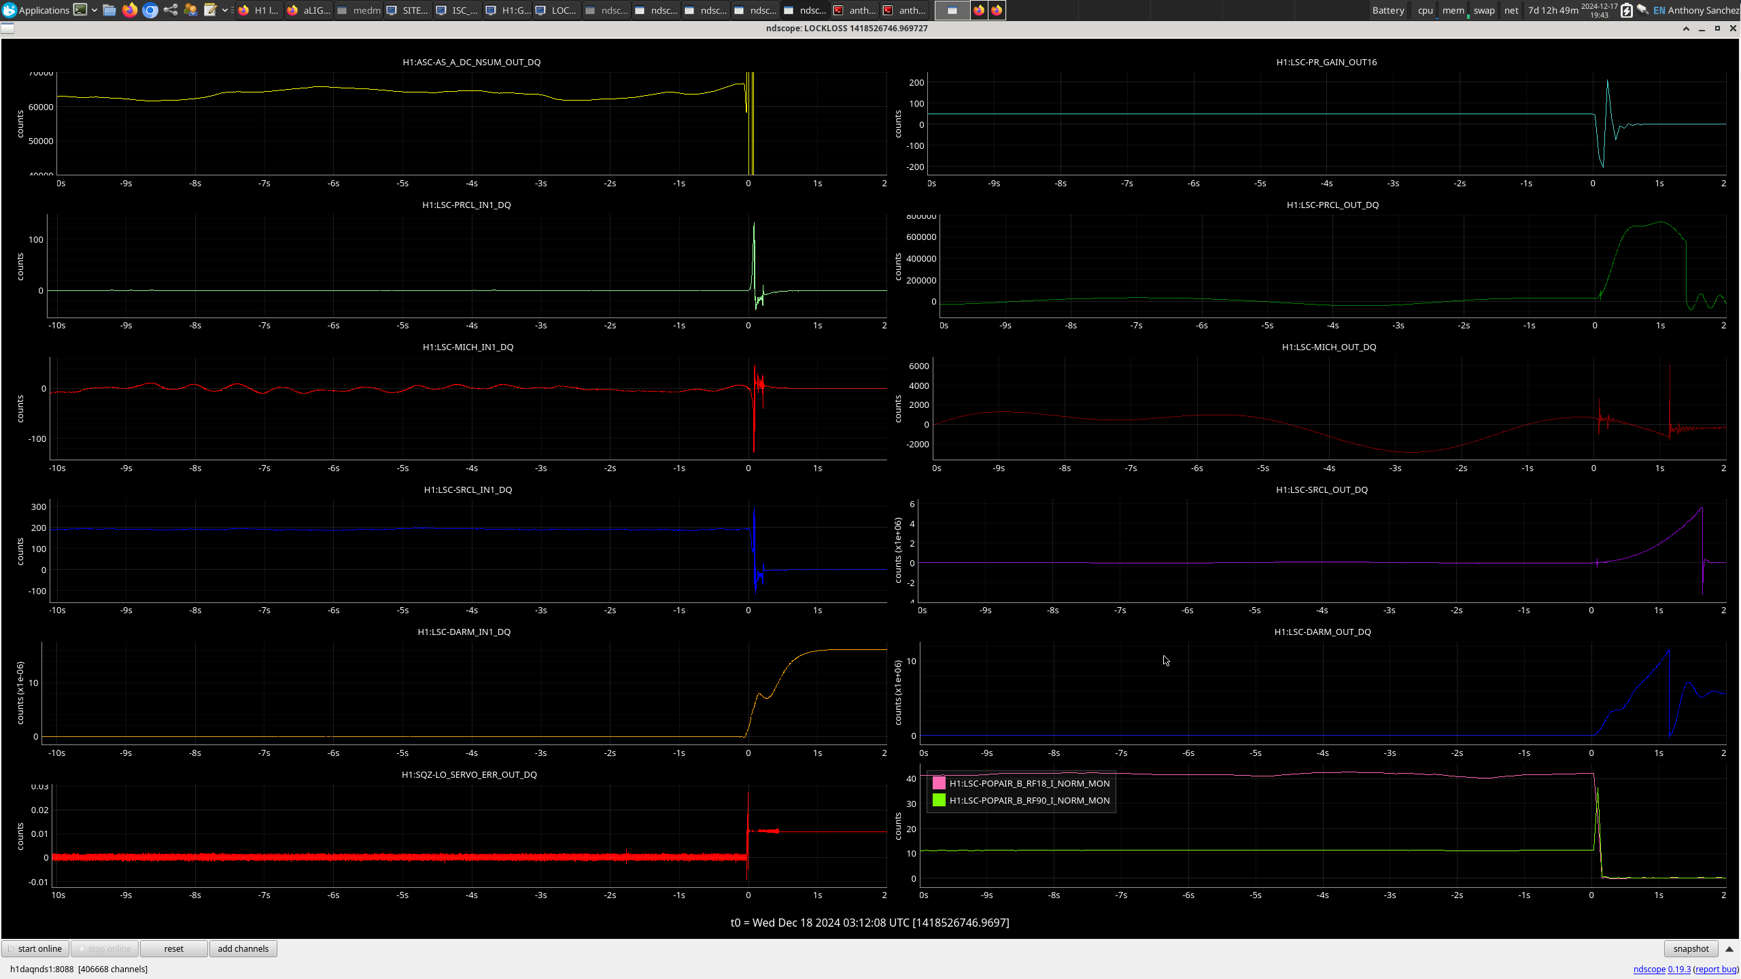
Task: Launch Firefox from the panel launcher
Action: [130, 10]
